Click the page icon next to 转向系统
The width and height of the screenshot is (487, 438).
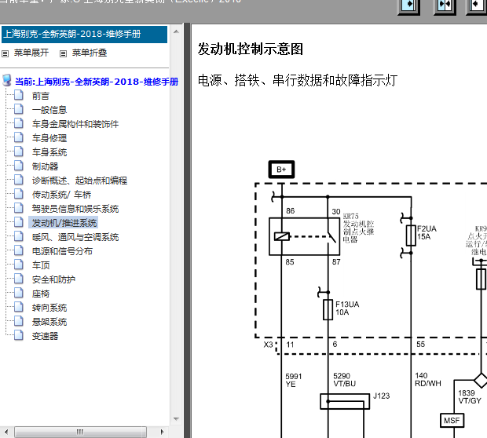(x=19, y=306)
